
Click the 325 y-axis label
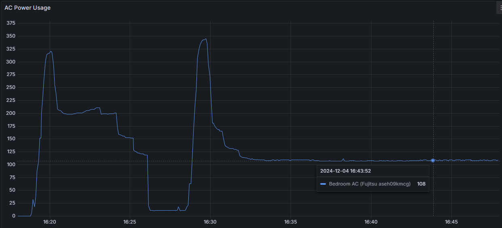(11, 49)
